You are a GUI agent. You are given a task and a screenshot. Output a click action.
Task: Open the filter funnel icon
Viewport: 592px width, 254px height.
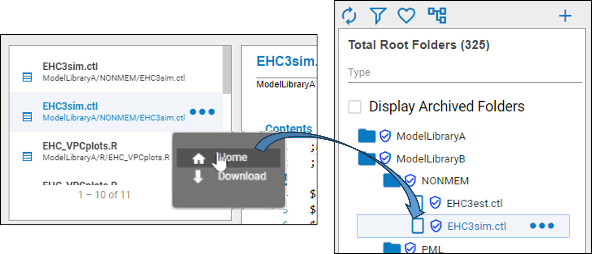(x=378, y=16)
